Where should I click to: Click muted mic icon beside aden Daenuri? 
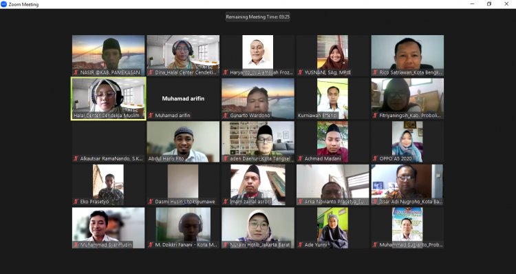226,159
